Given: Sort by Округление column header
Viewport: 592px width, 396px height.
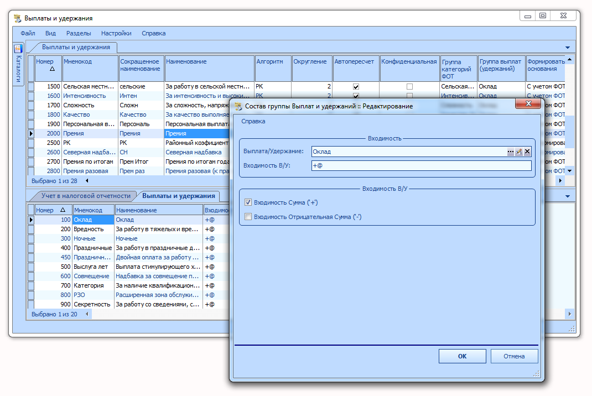Looking at the screenshot, I should click(x=312, y=69).
